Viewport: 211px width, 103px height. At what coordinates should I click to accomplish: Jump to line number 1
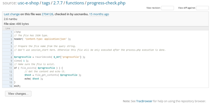12,32
